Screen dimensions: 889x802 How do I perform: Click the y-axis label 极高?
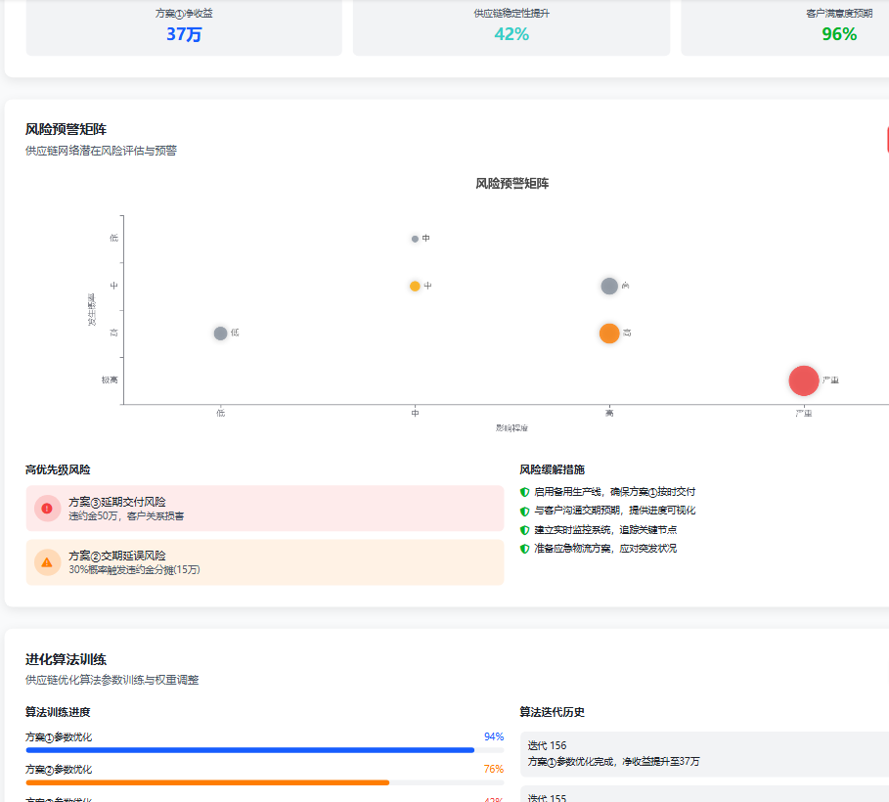point(110,380)
